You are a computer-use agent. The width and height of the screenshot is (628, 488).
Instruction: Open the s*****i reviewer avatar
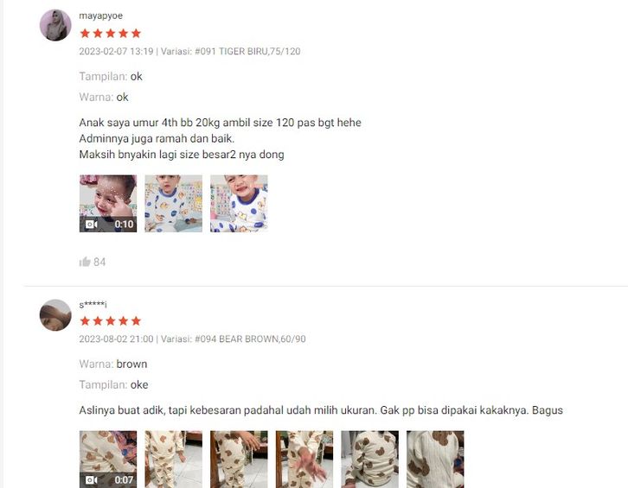tap(55, 315)
